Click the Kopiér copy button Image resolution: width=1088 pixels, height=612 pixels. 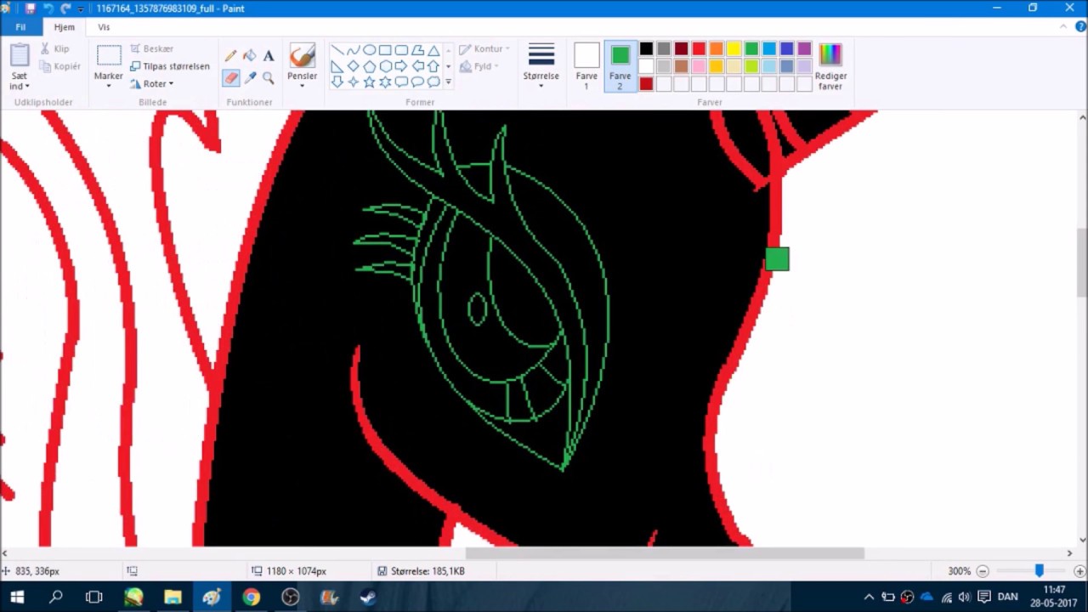pos(60,66)
